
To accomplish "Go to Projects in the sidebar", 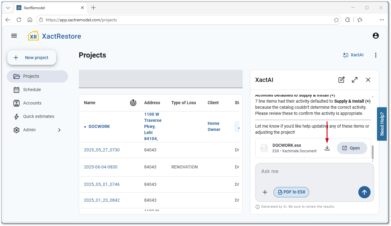I will [x=37, y=76].
